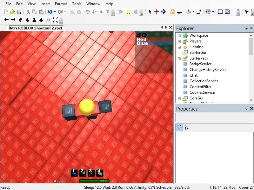This screenshot has width=254, height=190.
Task: Click the Alphabetical A-Z sort button
Action: click(x=186, y=127)
